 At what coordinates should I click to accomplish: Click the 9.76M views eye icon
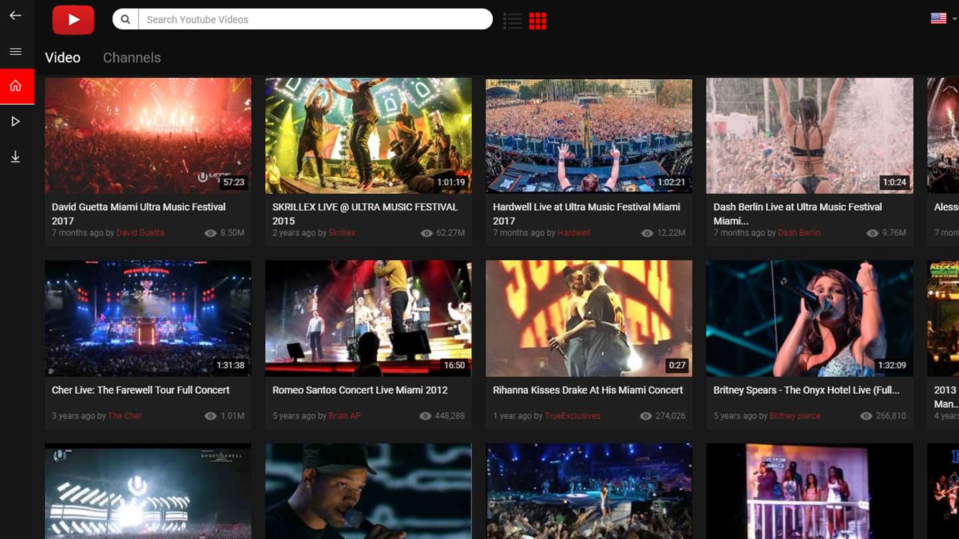pos(872,233)
